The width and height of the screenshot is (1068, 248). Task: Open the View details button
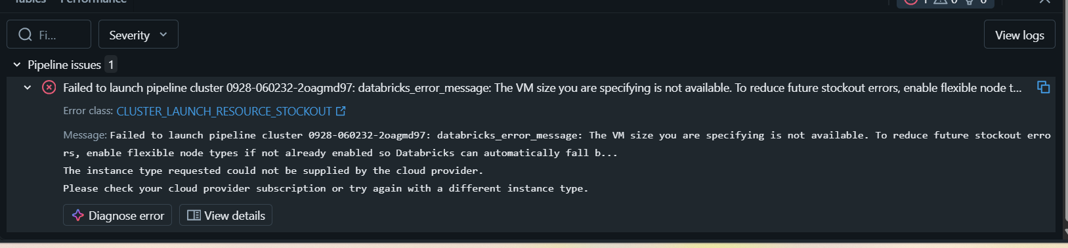point(226,215)
